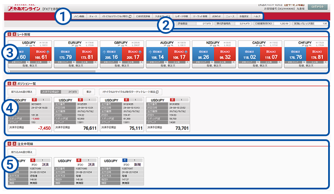The image size is (334, 194).
Task: Click the rate panel horizontal scrollbar thumb
Action: click(53, 71)
